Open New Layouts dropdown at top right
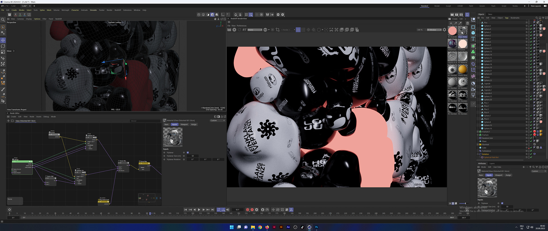548x231 pixels. pyautogui.click(x=536, y=6)
